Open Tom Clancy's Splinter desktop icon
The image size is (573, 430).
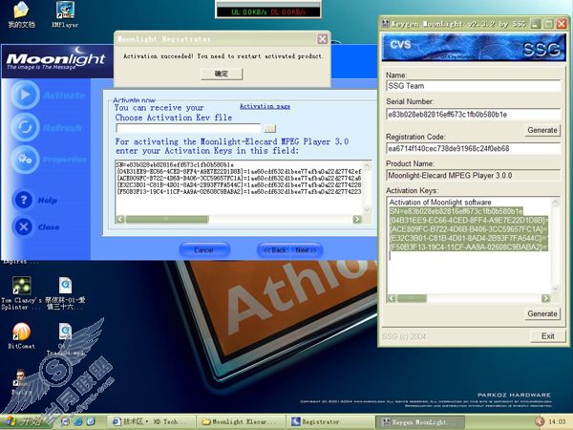point(21,293)
